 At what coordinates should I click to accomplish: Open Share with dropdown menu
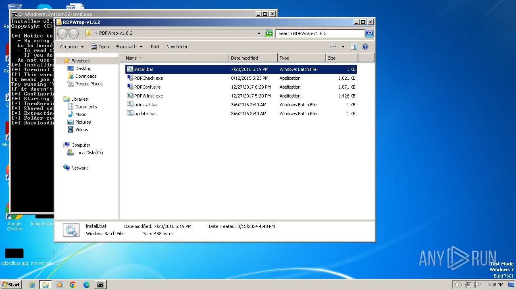click(129, 47)
